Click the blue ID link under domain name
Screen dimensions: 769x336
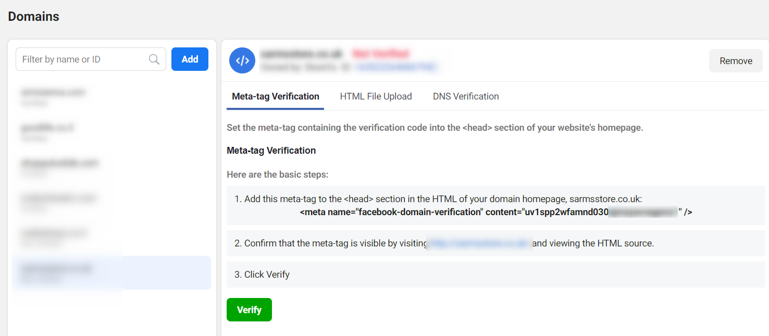pos(396,67)
